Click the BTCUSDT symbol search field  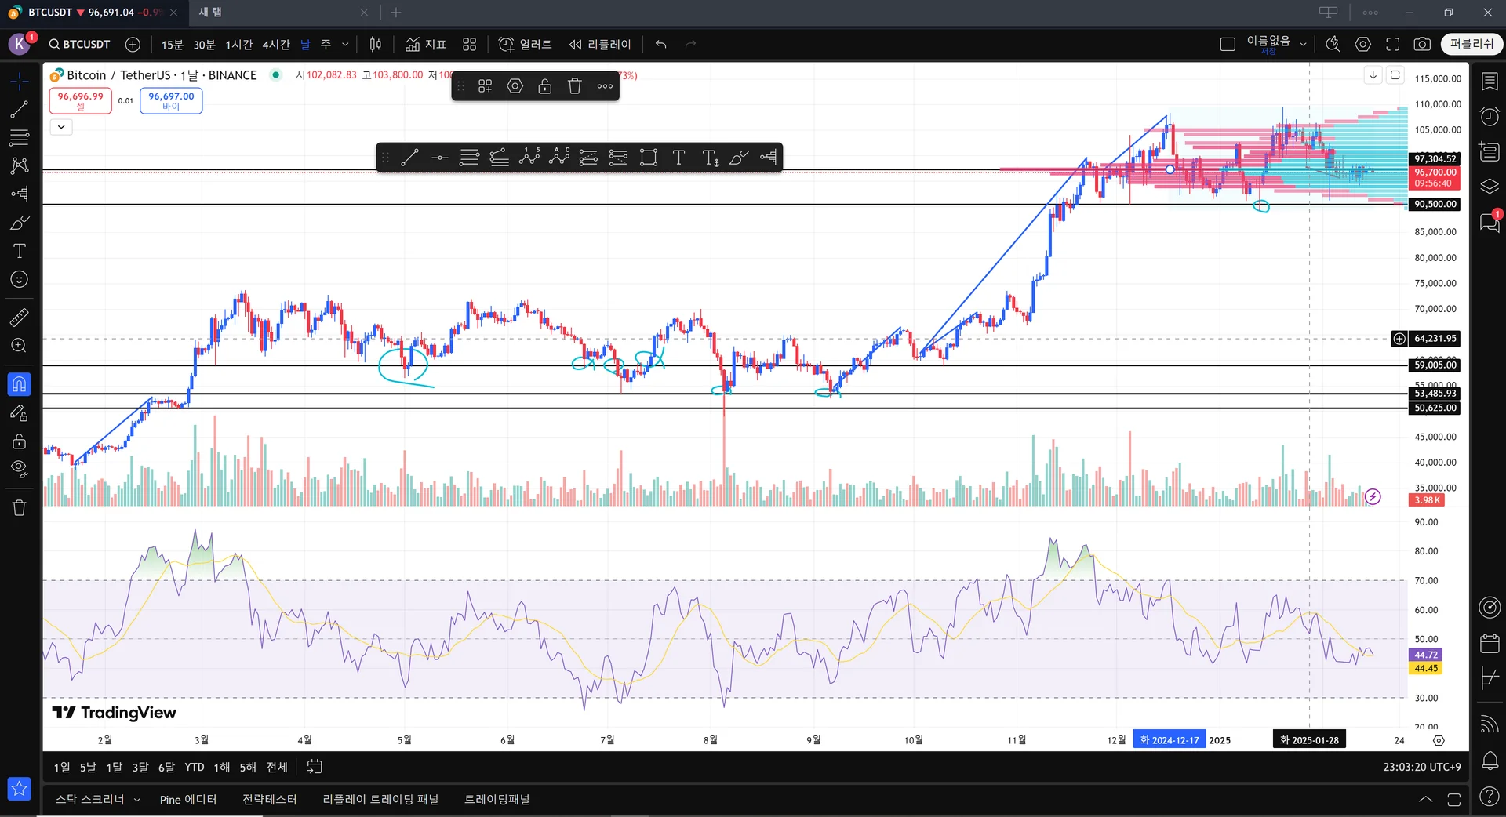pos(79,45)
